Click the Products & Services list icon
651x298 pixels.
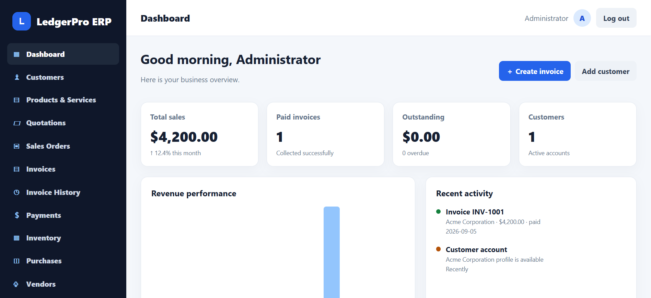pyautogui.click(x=16, y=100)
